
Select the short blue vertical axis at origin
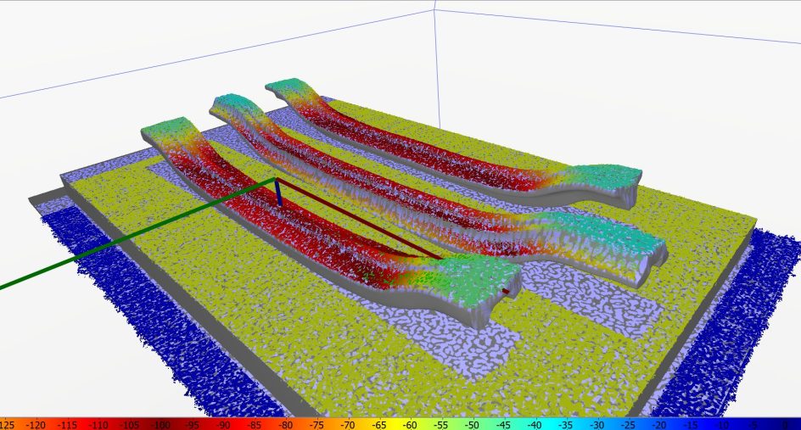pos(277,193)
